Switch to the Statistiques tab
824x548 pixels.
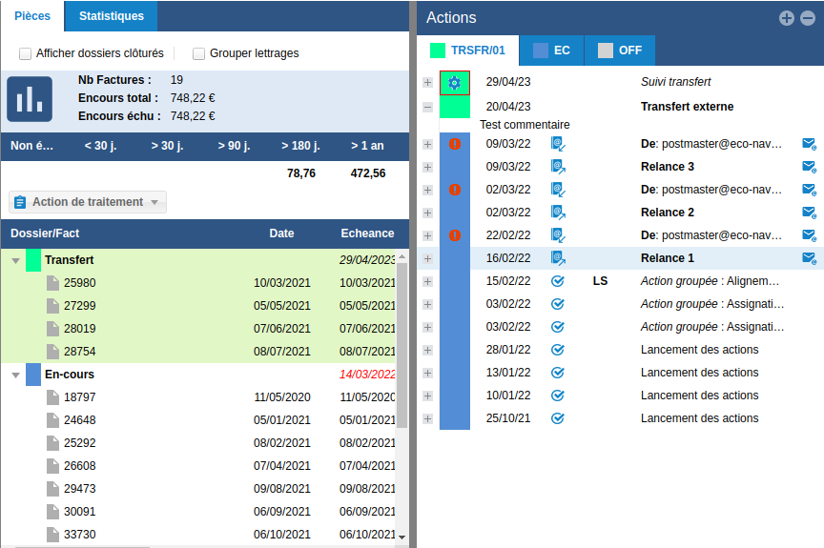tap(112, 16)
